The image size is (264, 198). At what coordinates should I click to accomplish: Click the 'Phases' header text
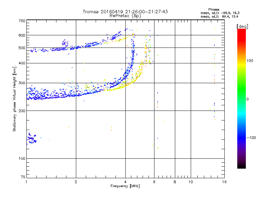pos(214,10)
